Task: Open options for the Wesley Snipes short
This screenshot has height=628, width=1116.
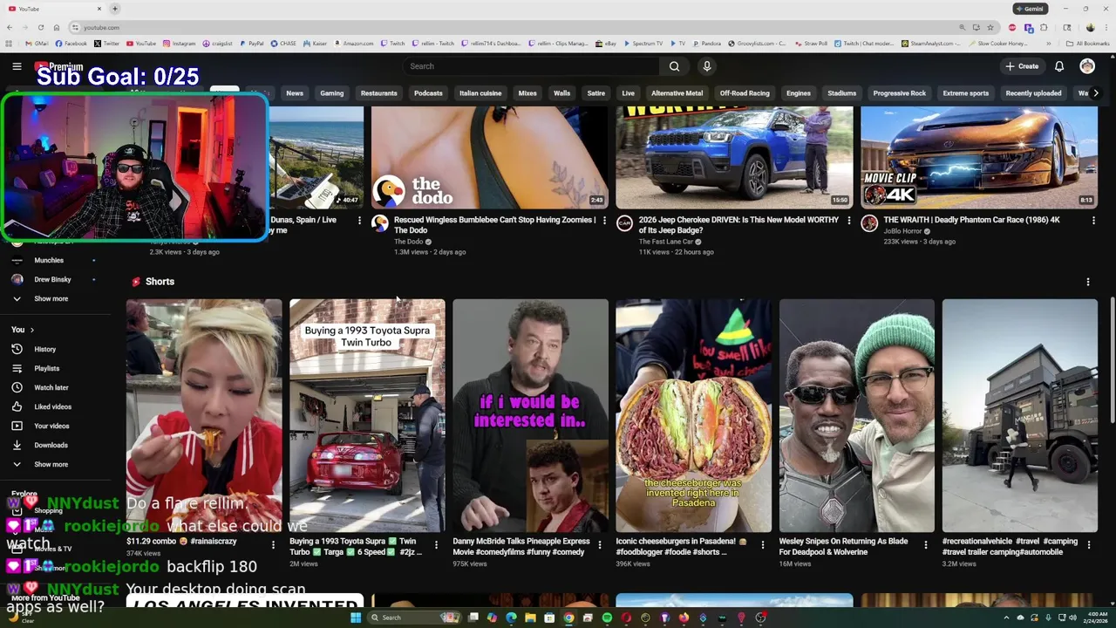Action: point(926,545)
